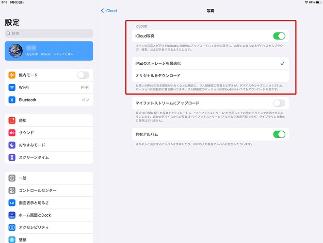323x243 pixels.
Task: Toggle Airplane Mode (機内モード) switch
Action: (x=83, y=75)
